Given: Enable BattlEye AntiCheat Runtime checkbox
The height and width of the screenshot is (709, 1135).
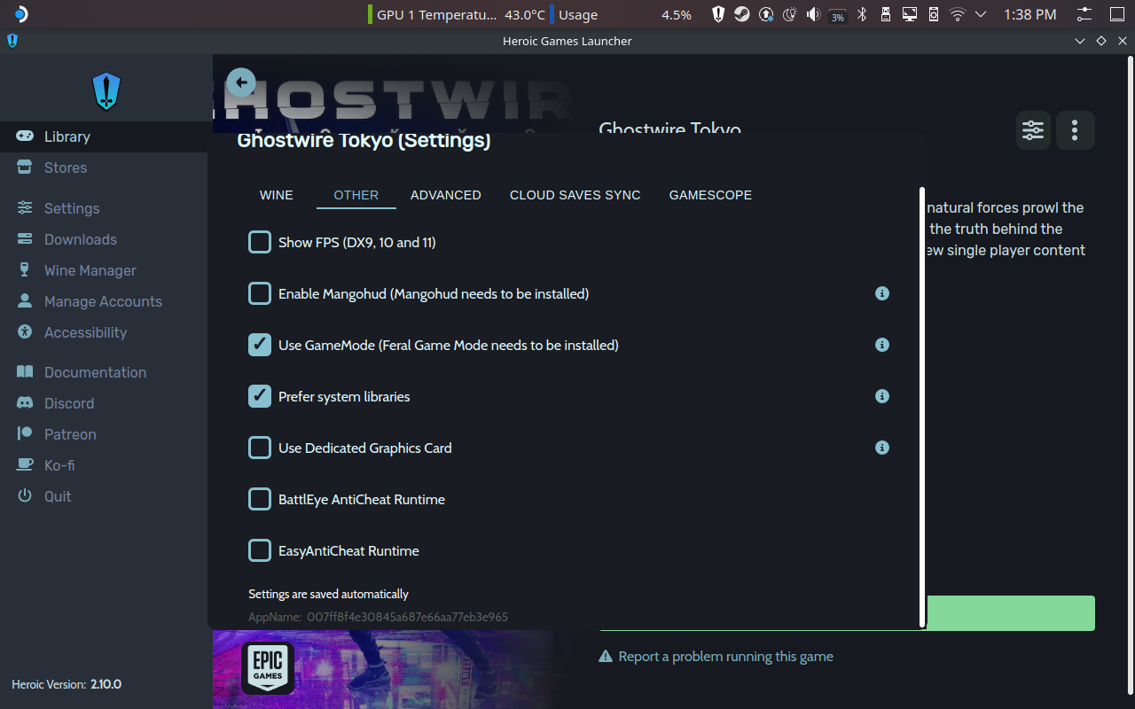Looking at the screenshot, I should tap(260, 499).
